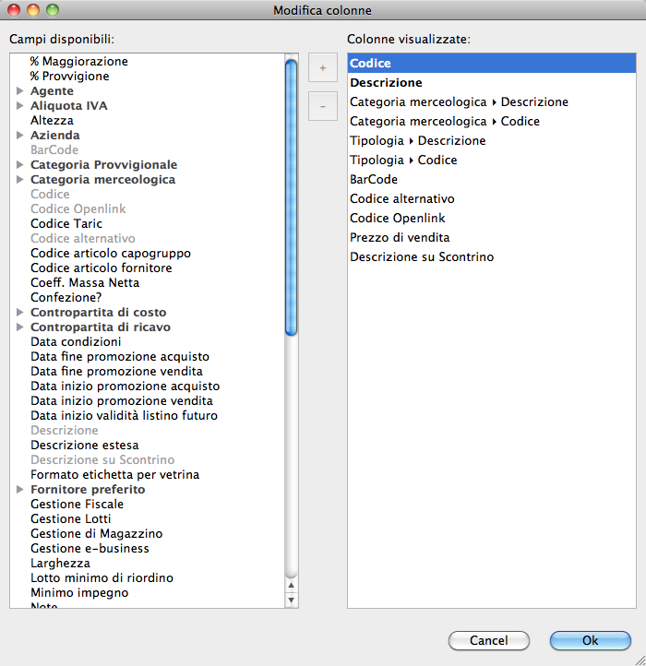The width and height of the screenshot is (646, 666).
Task: Expand the Aliquota IVA disclosure triangle
Action: coord(20,106)
